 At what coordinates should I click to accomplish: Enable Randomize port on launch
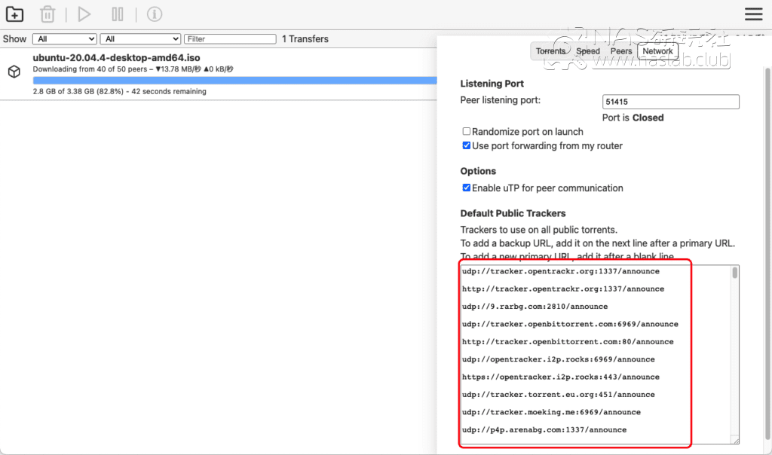(x=467, y=132)
